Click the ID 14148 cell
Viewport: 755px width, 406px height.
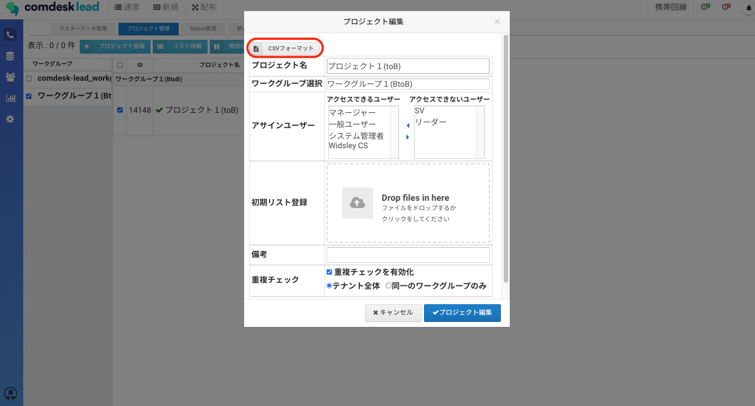click(139, 110)
